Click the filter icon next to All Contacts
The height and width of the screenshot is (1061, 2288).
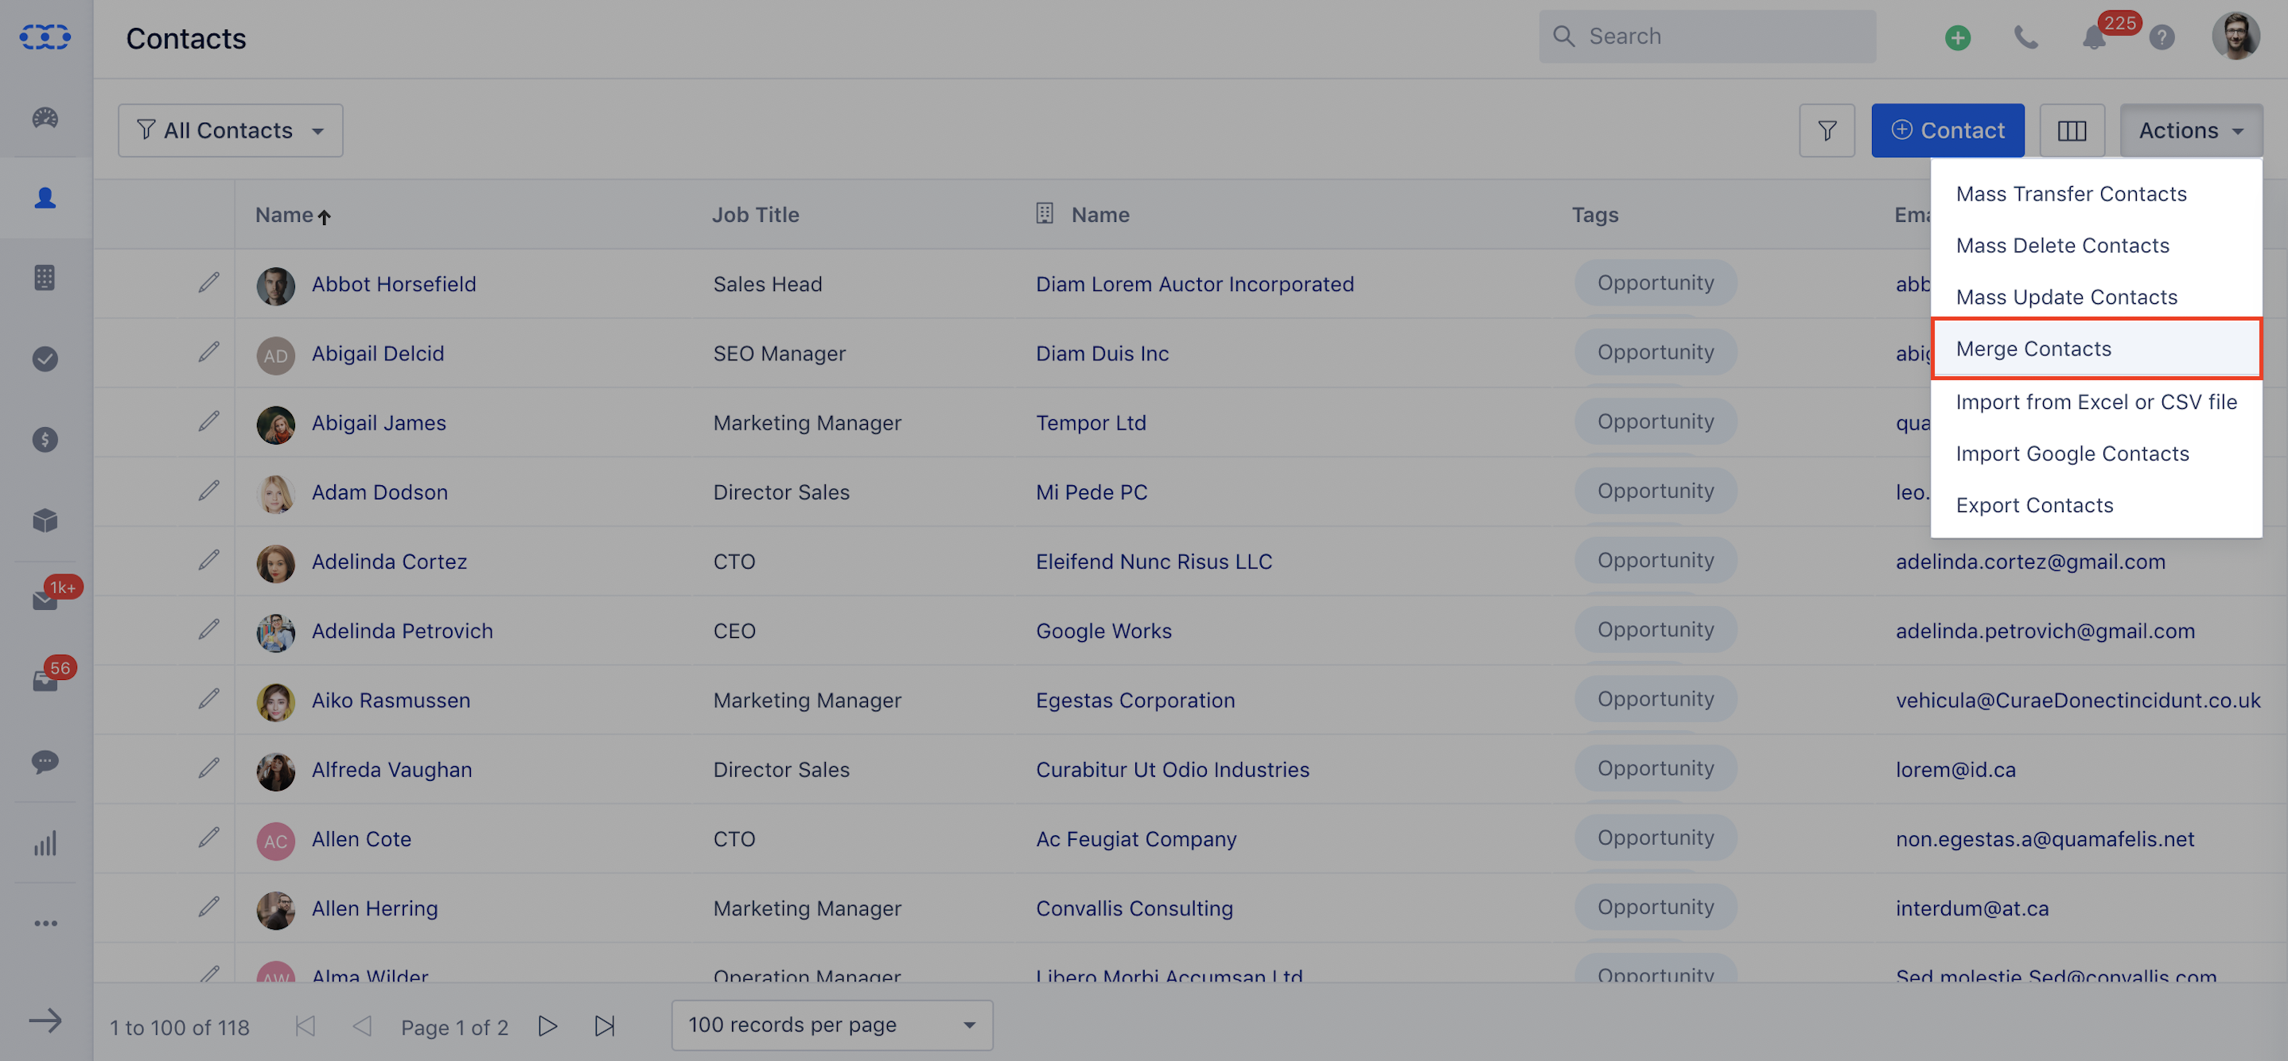click(x=146, y=128)
